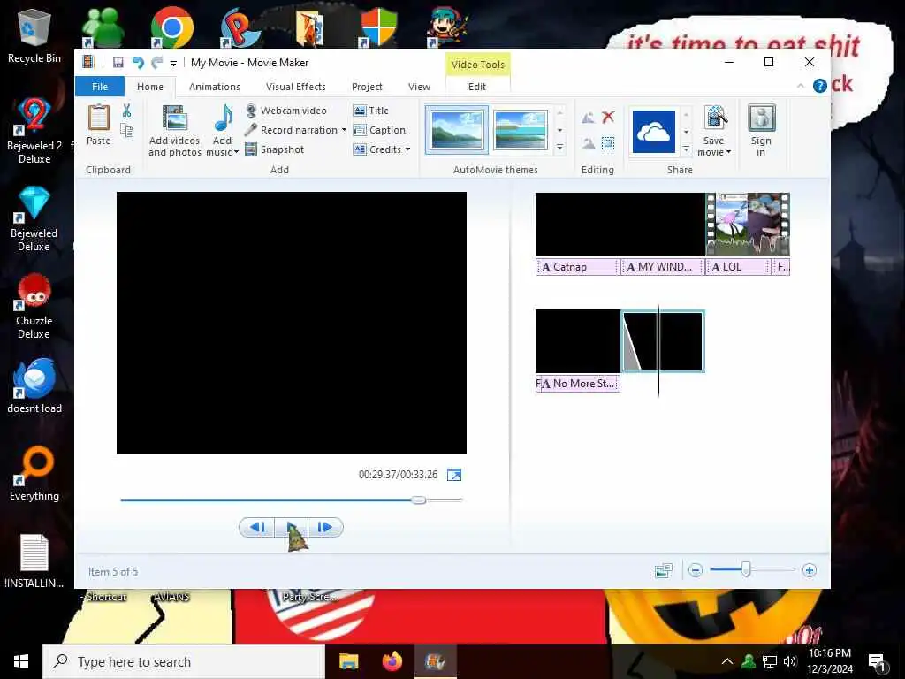Click the red X remove icon

[608, 118]
